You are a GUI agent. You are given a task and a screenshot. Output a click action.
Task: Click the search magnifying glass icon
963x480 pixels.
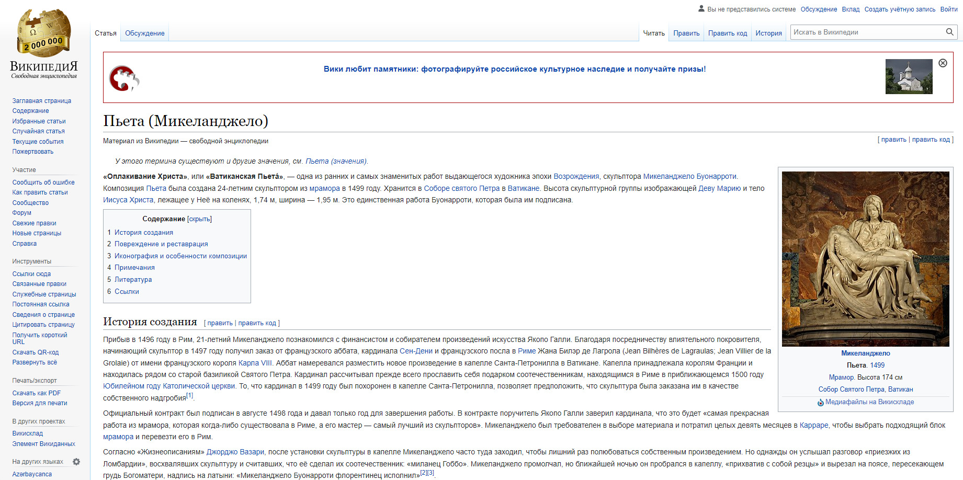click(x=949, y=32)
